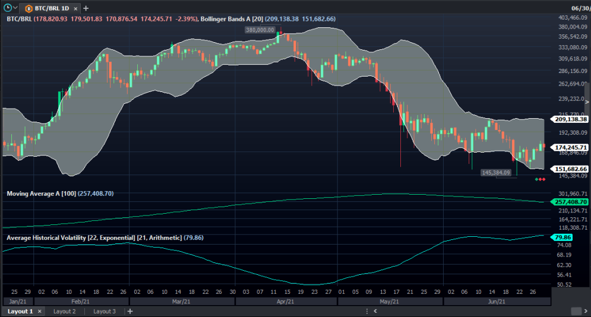Click the orange Bitcoin icon on the chart tab
The height and width of the screenshot is (317, 591).
pyautogui.click(x=29, y=8)
